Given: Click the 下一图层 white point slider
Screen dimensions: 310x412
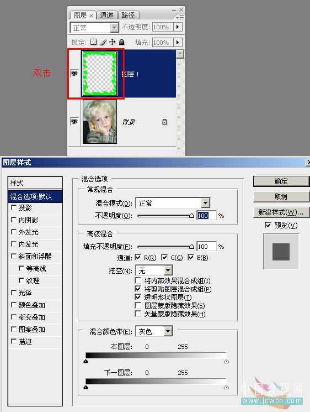Looking at the screenshot, I should [x=226, y=387].
